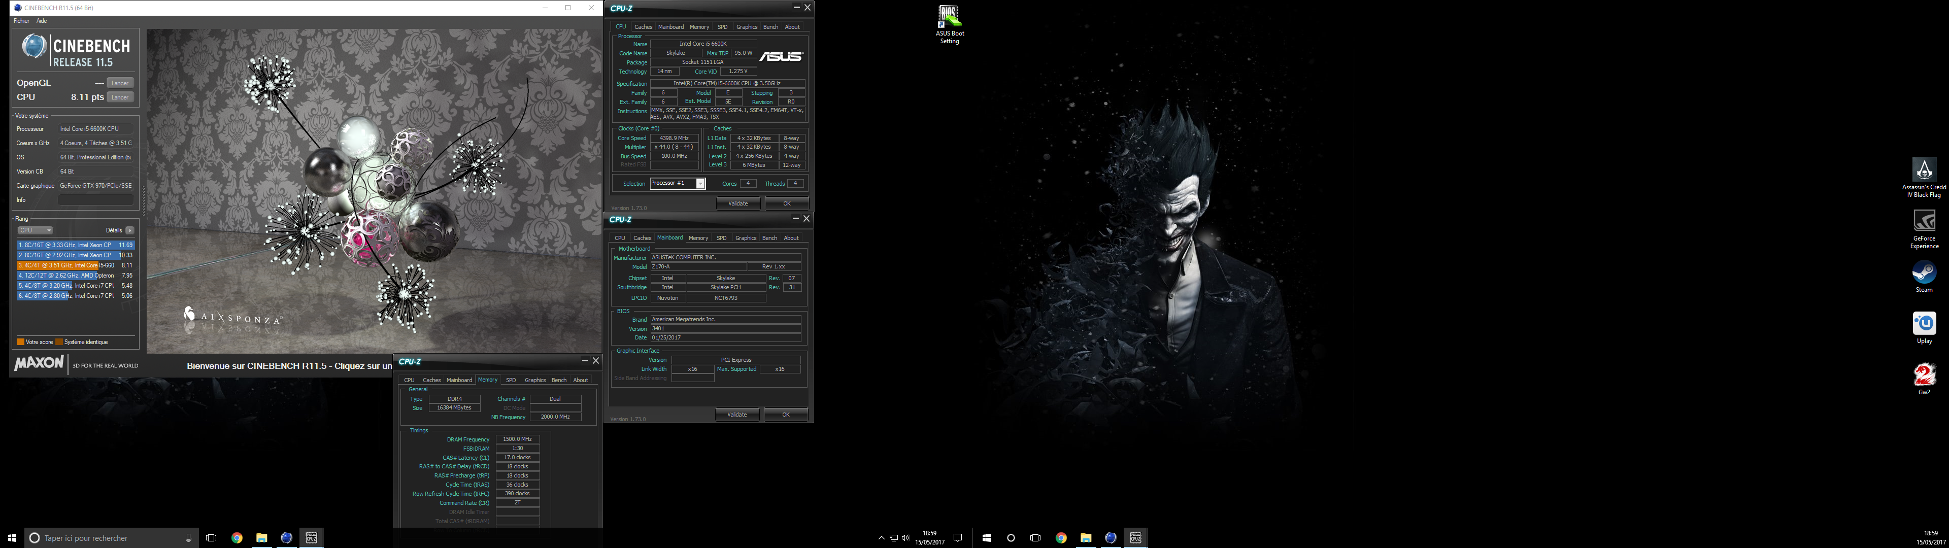Open the Uplay desktop shortcut
The image size is (1949, 548).
click(1923, 328)
